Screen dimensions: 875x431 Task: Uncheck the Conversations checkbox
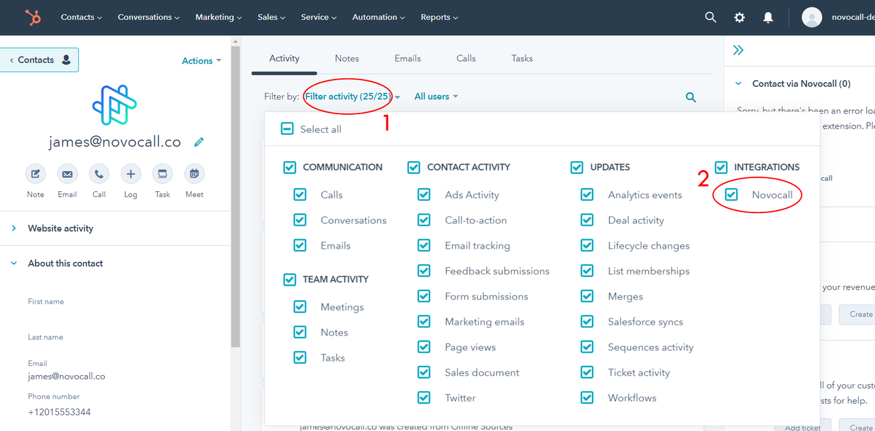(300, 220)
